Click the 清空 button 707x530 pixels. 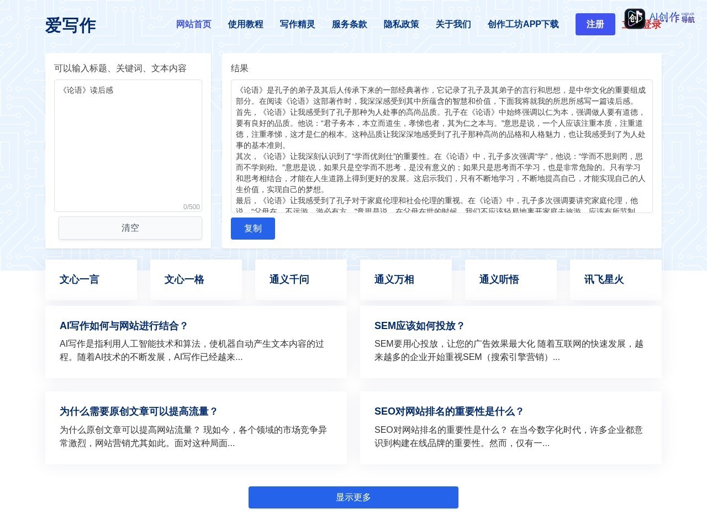(130, 228)
